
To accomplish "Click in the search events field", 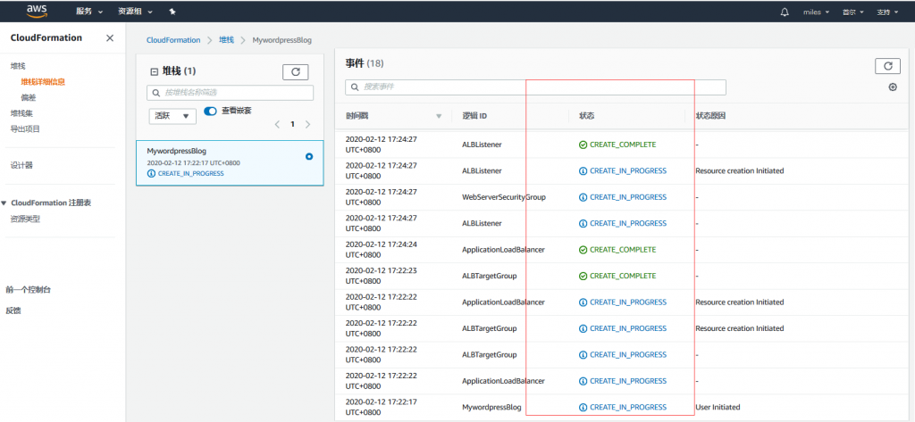I will (x=536, y=87).
